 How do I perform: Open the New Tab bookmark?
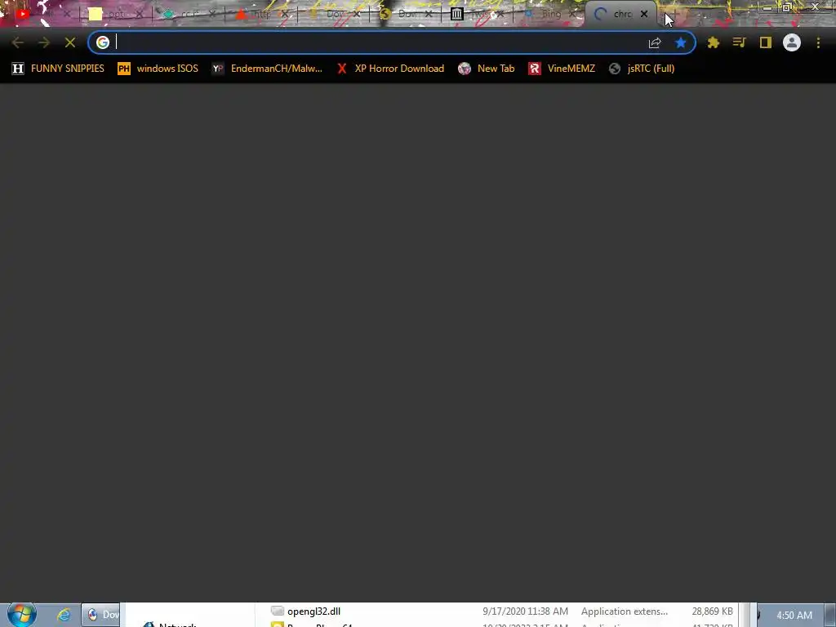point(487,69)
